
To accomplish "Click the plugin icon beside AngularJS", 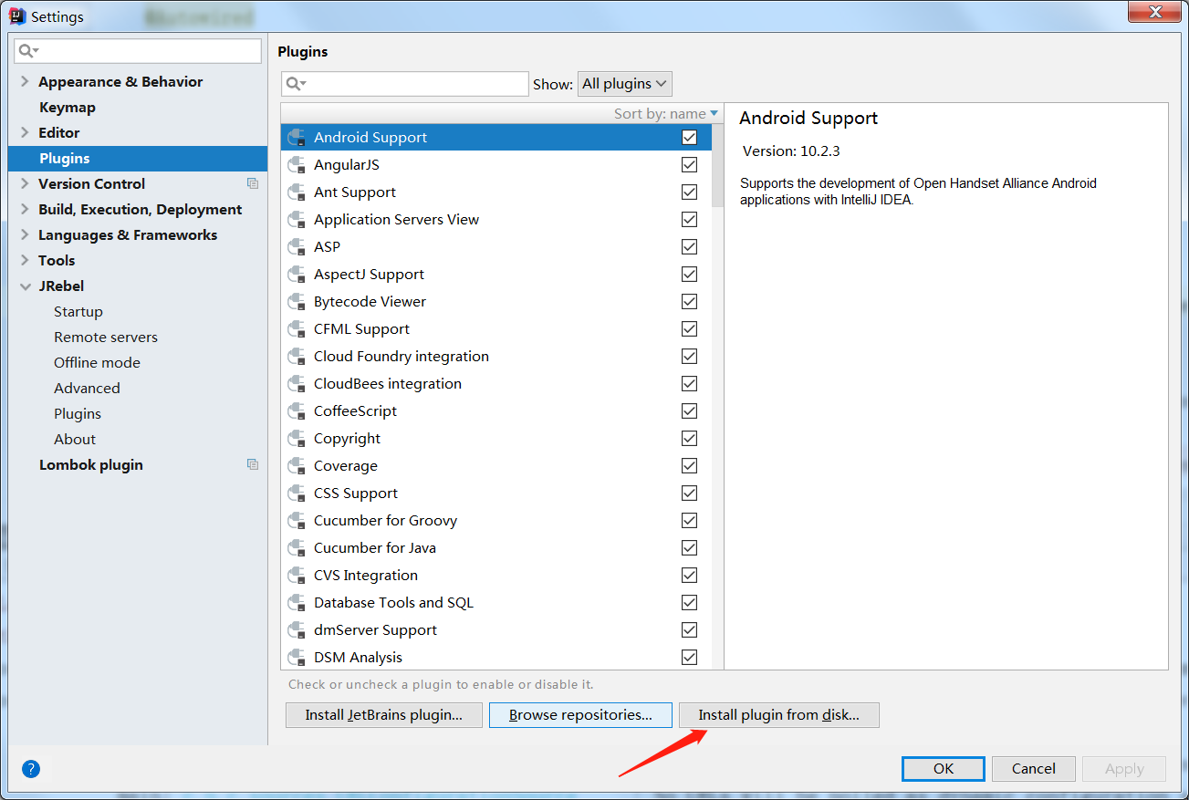I will pyautogui.click(x=296, y=165).
